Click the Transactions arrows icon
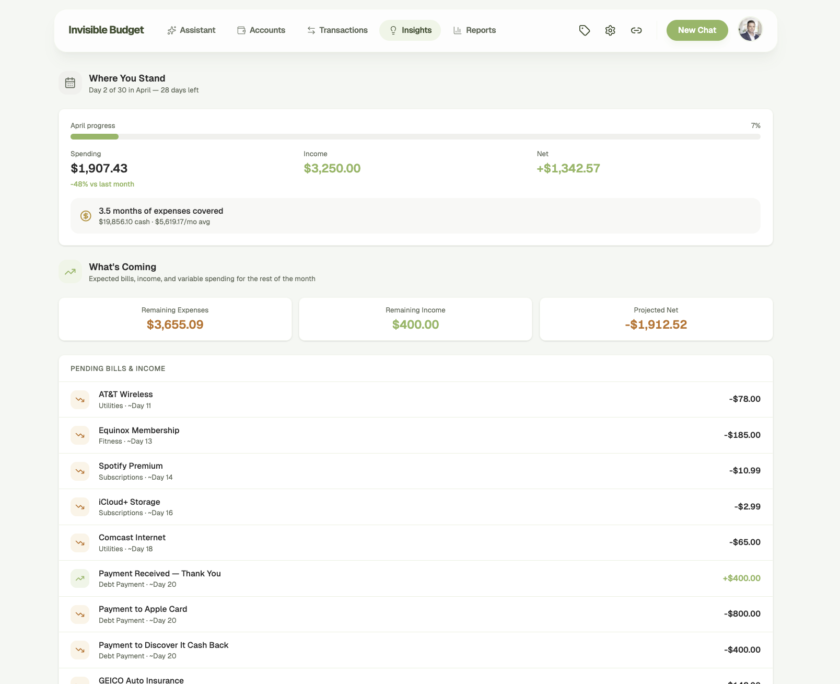The image size is (840, 684). pos(310,30)
